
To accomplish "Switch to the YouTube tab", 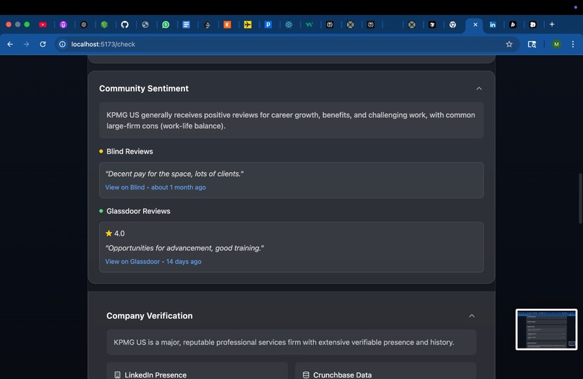I will tap(43, 25).
